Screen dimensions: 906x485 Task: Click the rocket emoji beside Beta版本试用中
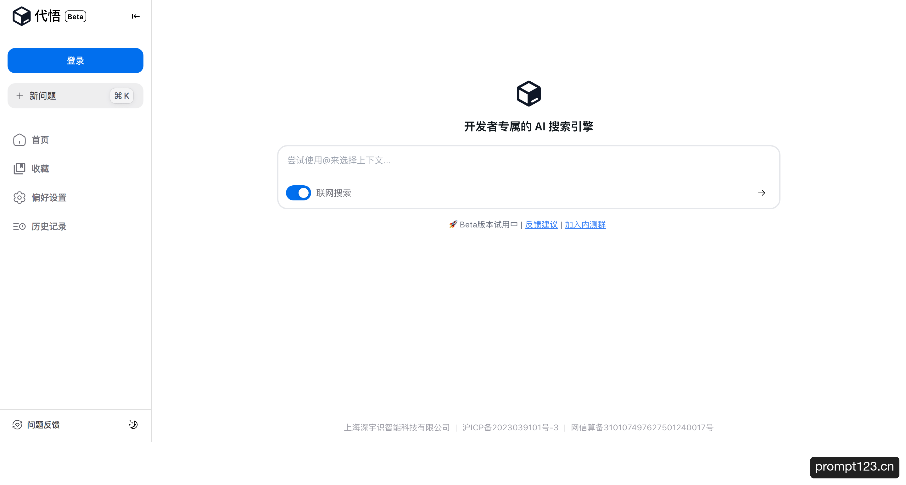pyautogui.click(x=453, y=224)
